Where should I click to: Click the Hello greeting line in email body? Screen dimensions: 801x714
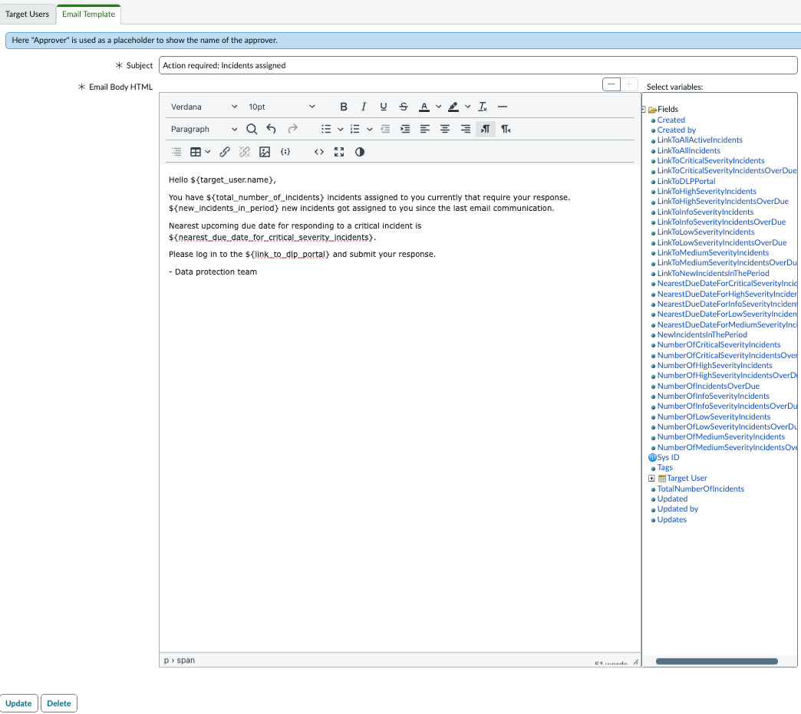pos(222,179)
